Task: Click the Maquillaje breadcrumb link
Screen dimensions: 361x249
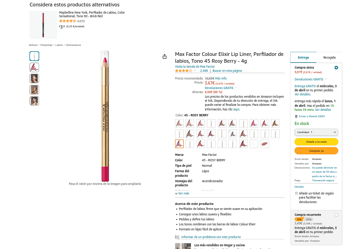Action: point(46,45)
